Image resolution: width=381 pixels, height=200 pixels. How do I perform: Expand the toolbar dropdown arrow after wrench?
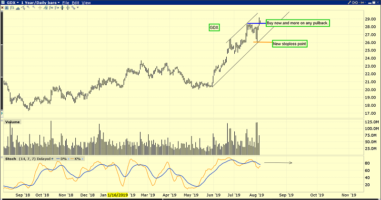click(x=78, y=8)
